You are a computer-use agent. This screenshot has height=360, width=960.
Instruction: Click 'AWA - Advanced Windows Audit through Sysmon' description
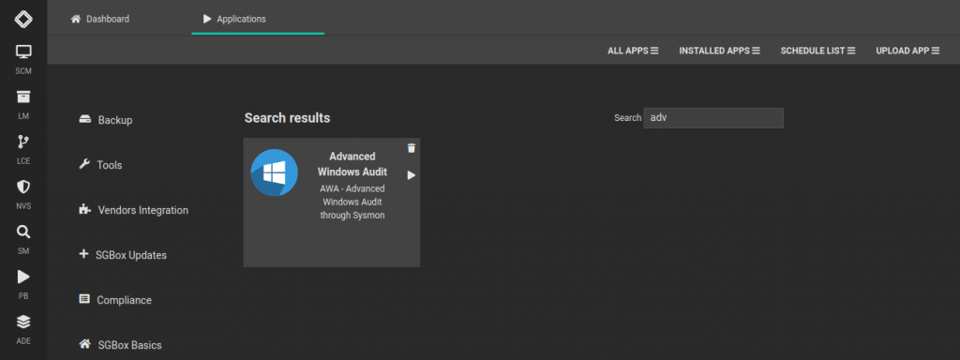pyautogui.click(x=352, y=202)
